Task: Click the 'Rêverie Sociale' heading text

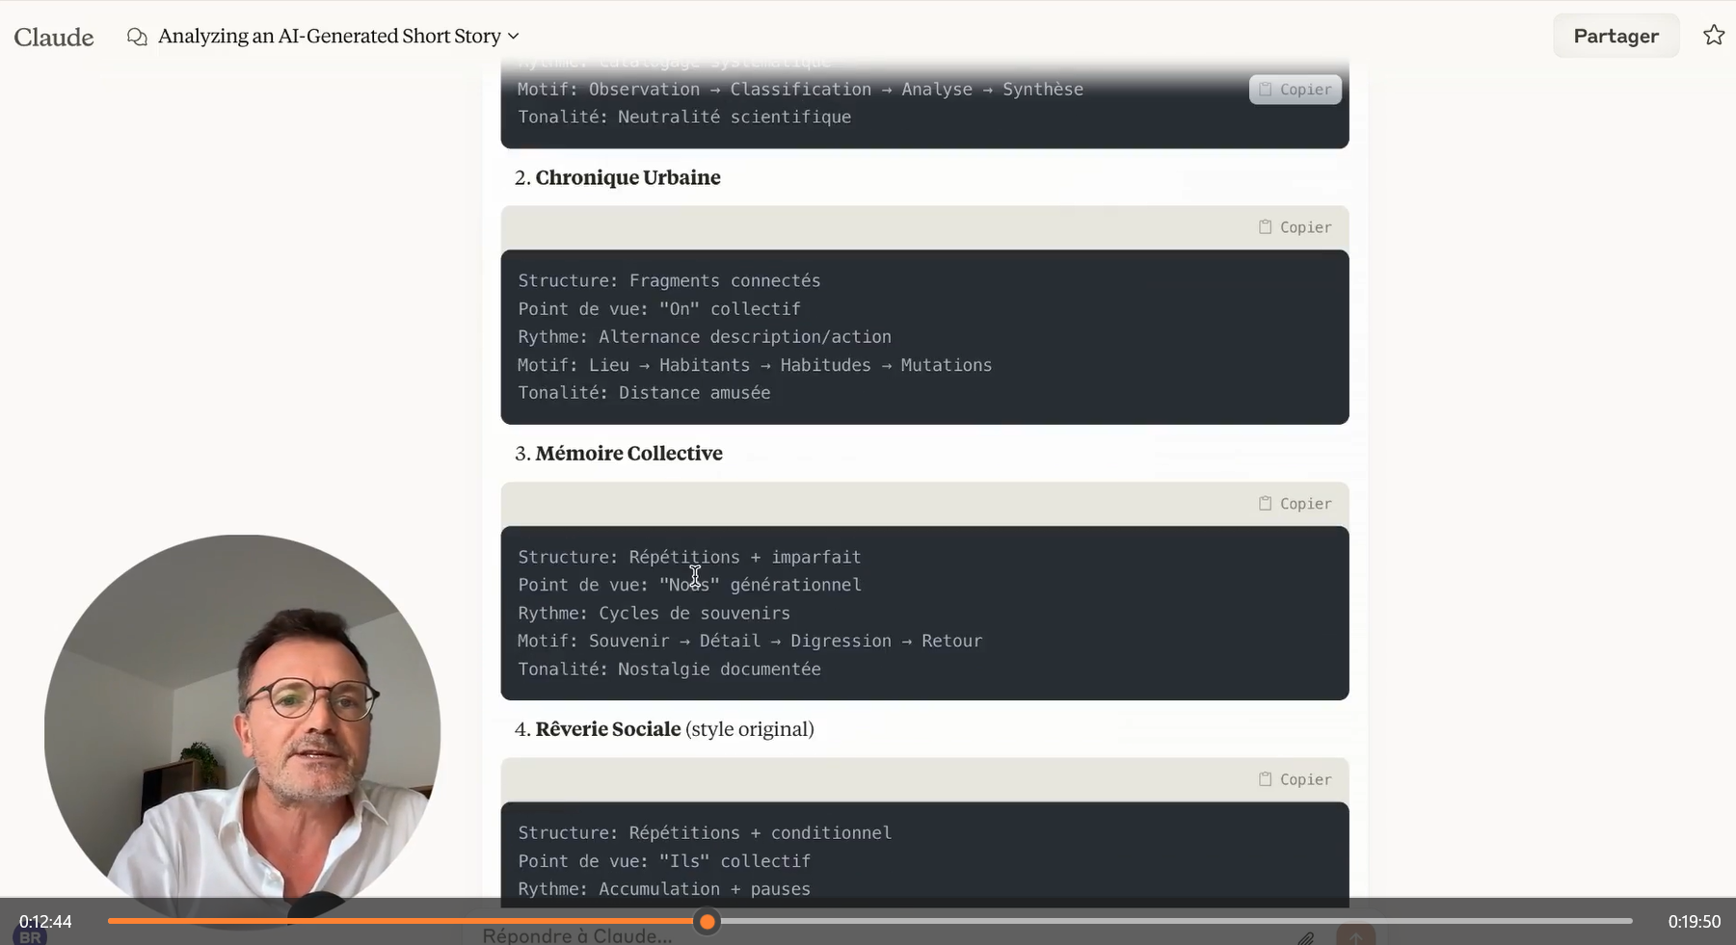Action: point(607,729)
